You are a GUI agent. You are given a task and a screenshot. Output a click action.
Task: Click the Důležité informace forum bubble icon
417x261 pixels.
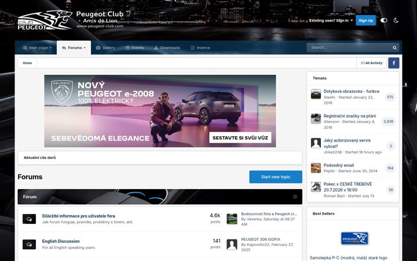pos(30,219)
